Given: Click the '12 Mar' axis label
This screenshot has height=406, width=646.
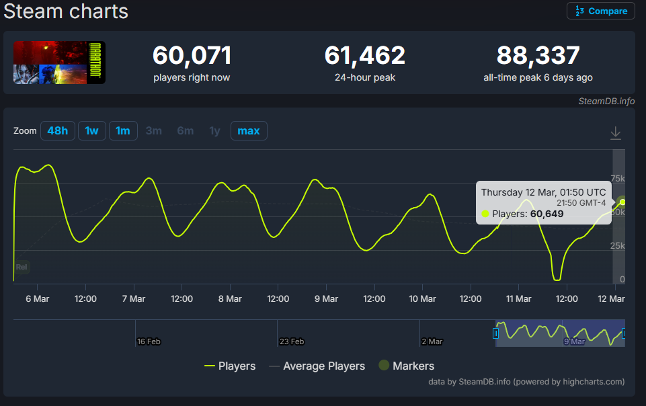Looking at the screenshot, I should [612, 299].
